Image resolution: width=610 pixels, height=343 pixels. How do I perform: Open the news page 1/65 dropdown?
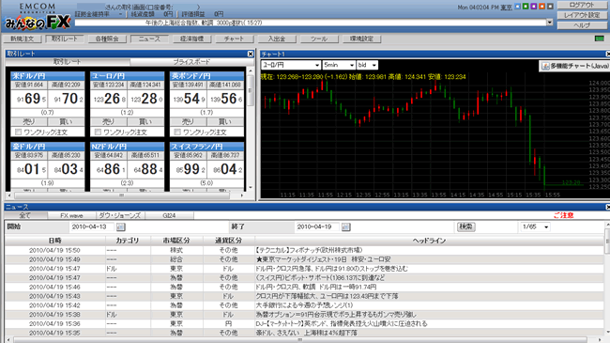pyautogui.click(x=535, y=226)
